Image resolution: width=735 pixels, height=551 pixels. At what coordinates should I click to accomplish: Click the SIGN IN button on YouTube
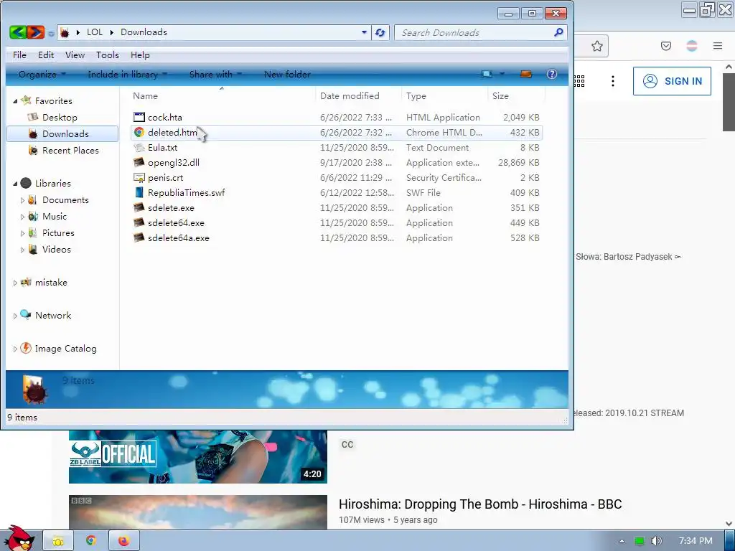672,81
